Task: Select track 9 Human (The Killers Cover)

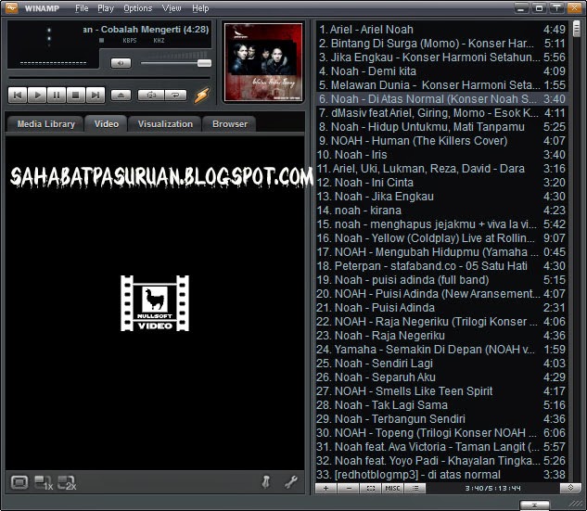Action: 442,141
